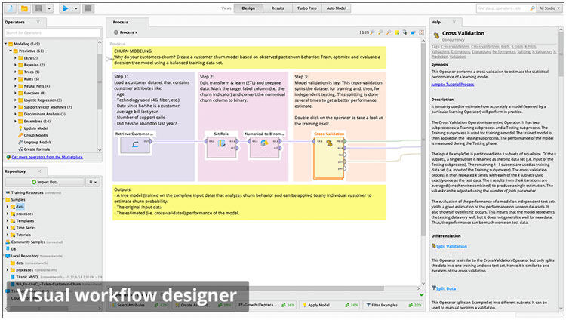Stop the process with the square button
Viewport: 566px width, 320px height.
(89, 8)
